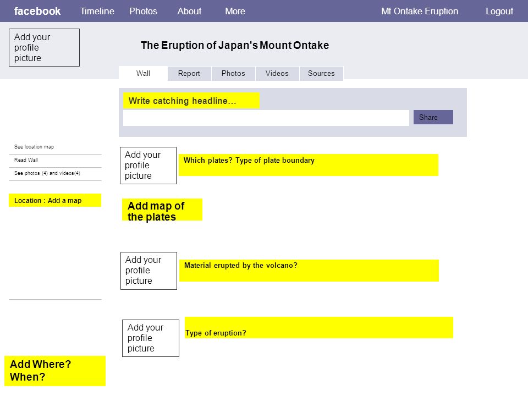Click the empty headline input field
Viewport: 528px width, 396px height.
click(x=266, y=118)
